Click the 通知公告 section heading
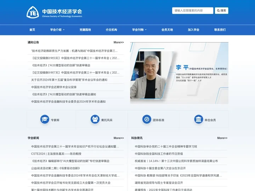This screenshot has height=191, width=255. (33, 42)
